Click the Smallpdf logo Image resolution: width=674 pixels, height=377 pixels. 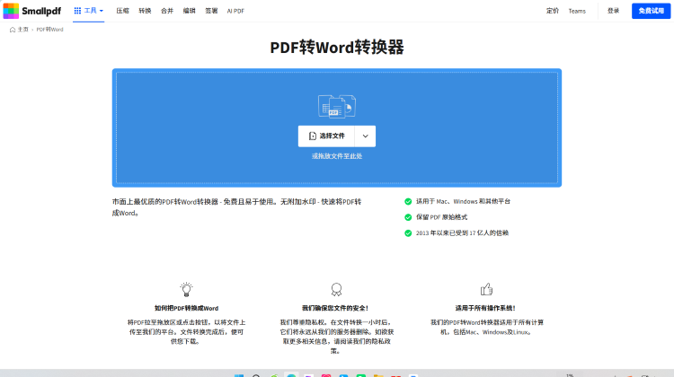click(x=32, y=11)
